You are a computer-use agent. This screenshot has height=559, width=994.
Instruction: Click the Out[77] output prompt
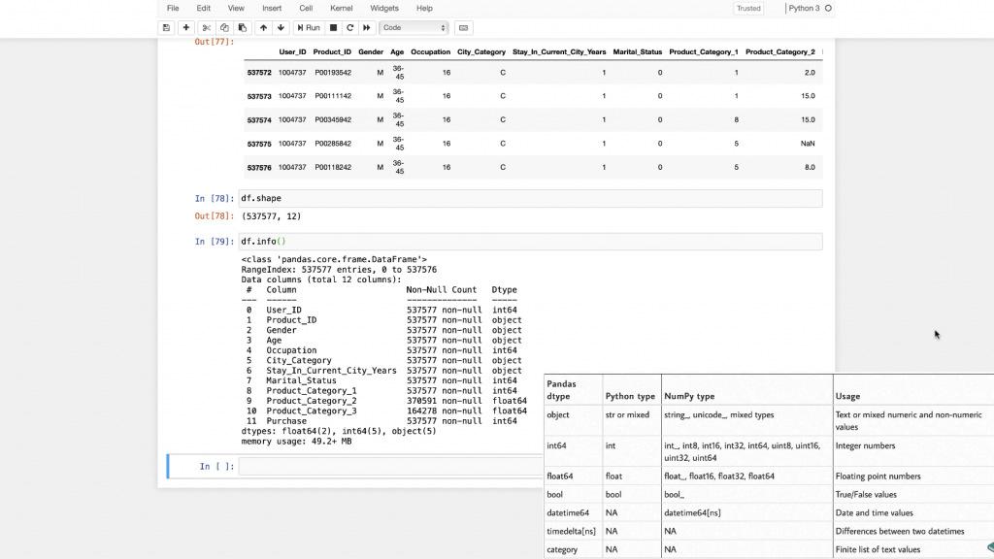[215, 42]
